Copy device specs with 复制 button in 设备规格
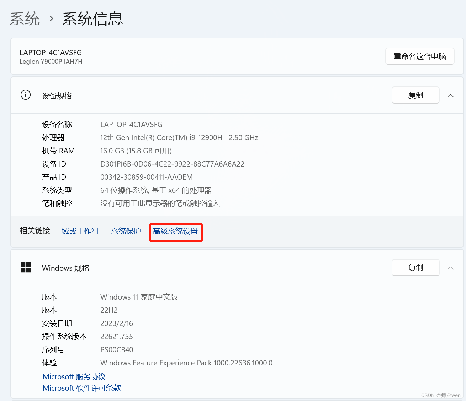466x401 pixels. 415,95
